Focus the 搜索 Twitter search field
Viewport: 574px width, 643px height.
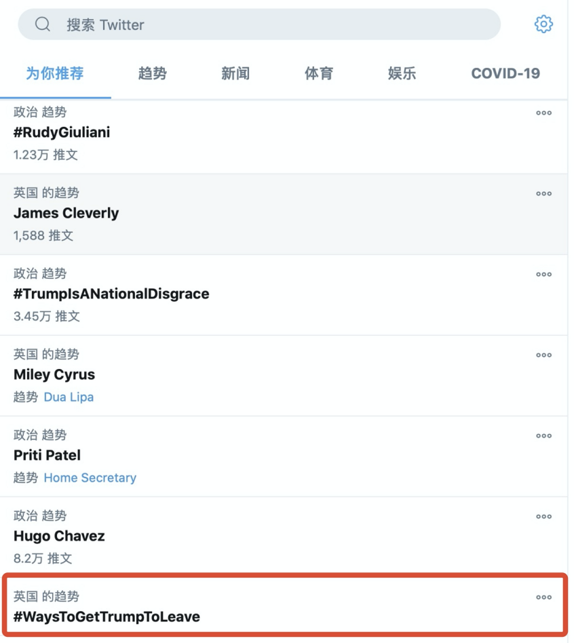pos(271,24)
